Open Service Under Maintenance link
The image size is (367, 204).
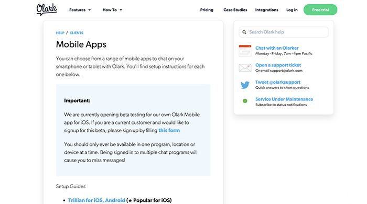click(x=284, y=99)
